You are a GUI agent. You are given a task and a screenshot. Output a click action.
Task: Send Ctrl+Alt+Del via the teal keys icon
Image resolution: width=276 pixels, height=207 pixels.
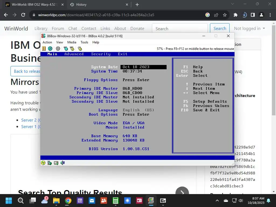click(66, 49)
